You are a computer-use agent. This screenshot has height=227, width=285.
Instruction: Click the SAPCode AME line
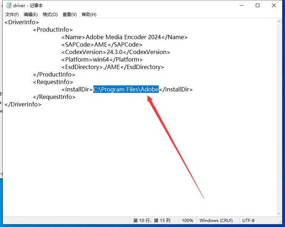click(x=102, y=44)
